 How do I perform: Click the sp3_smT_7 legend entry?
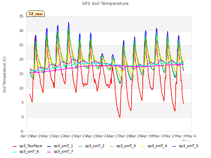(60, 151)
